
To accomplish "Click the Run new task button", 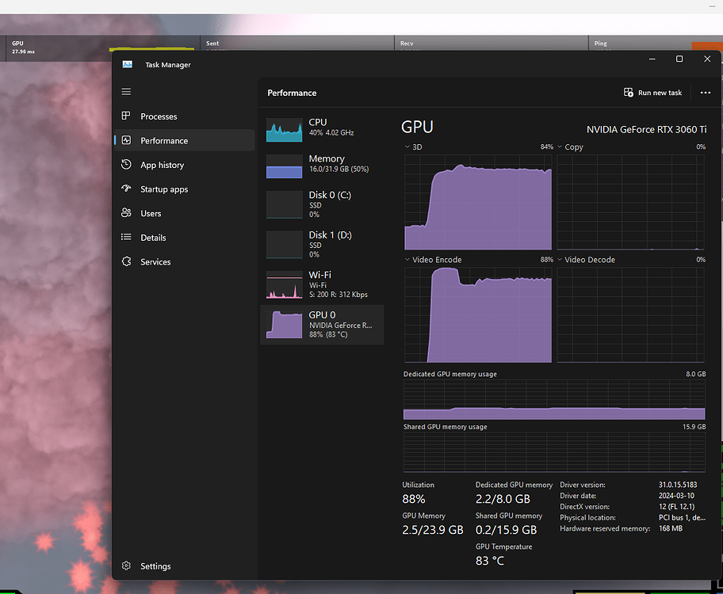I will coord(652,93).
